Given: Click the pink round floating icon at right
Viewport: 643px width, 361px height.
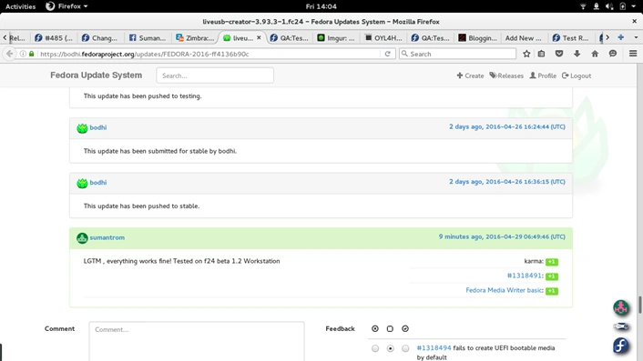Looking at the screenshot, I should pyautogui.click(x=621, y=307).
